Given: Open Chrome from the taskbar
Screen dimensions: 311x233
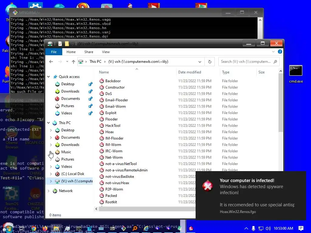Looking at the screenshot, I should point(34,228).
